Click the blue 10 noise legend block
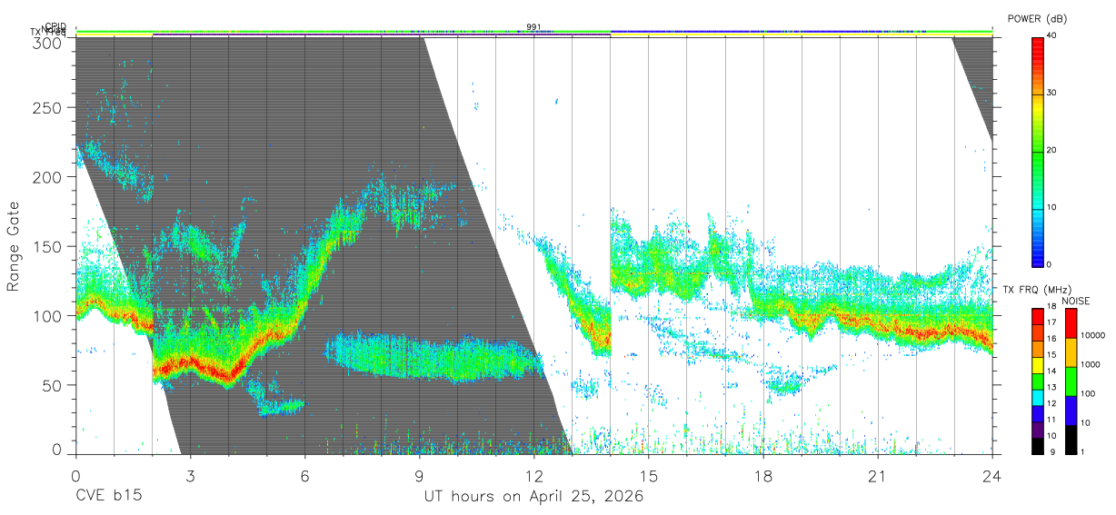The height and width of the screenshot is (515, 1116). [1070, 411]
